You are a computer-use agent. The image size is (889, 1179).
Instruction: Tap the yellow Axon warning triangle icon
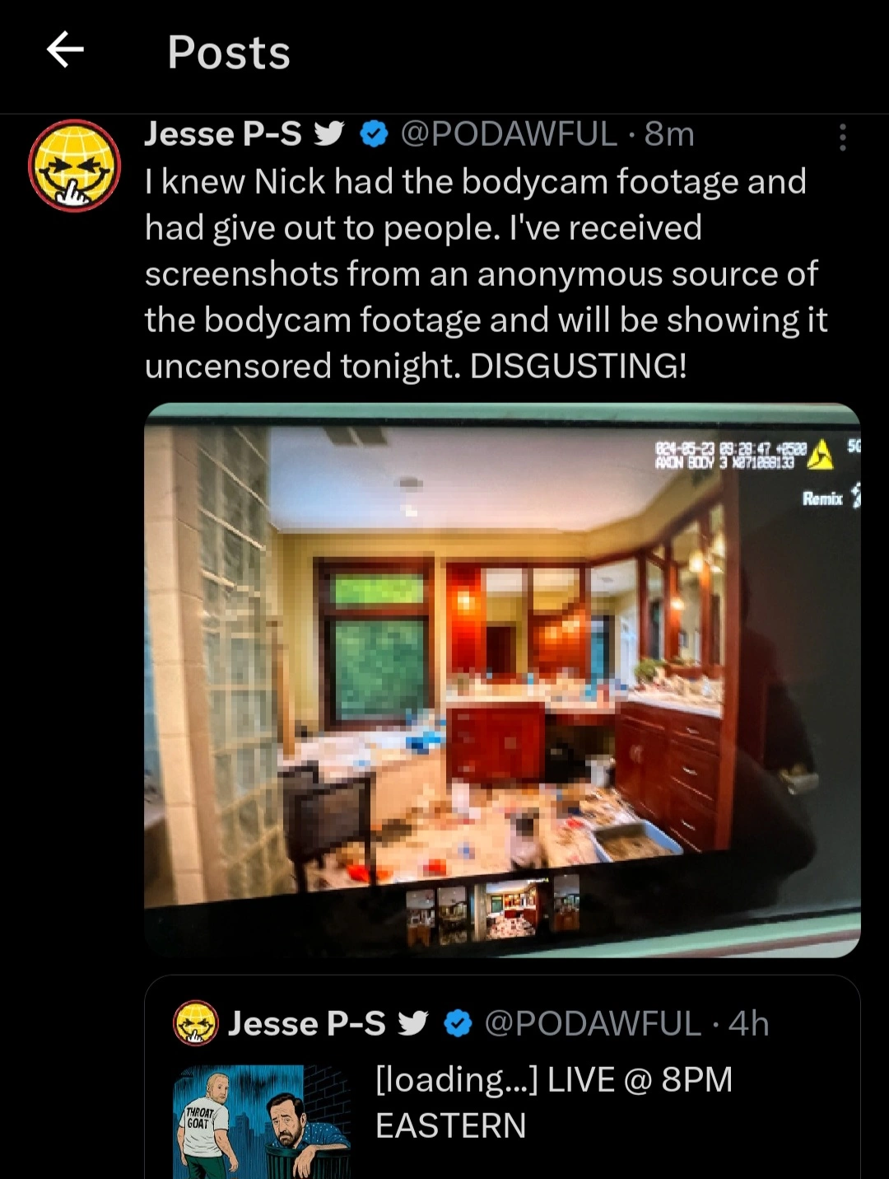pyautogui.click(x=820, y=455)
